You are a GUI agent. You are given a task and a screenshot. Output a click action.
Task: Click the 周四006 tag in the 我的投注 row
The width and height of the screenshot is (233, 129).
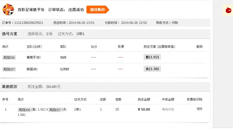coord(24,110)
